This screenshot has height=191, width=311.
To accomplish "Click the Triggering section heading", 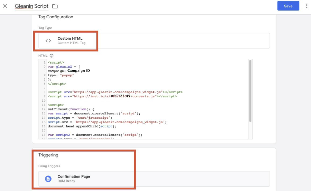I will point(48,155).
